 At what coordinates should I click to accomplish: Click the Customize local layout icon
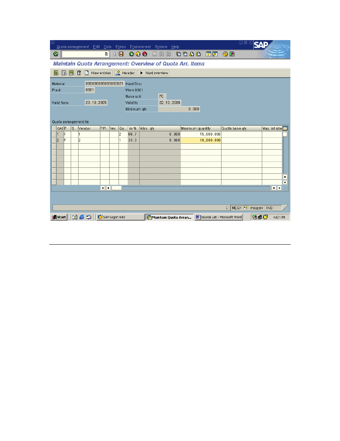232,54
